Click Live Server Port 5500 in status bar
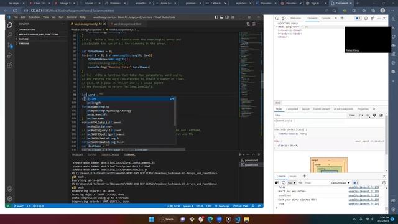398x224 pixels. (x=241, y=206)
